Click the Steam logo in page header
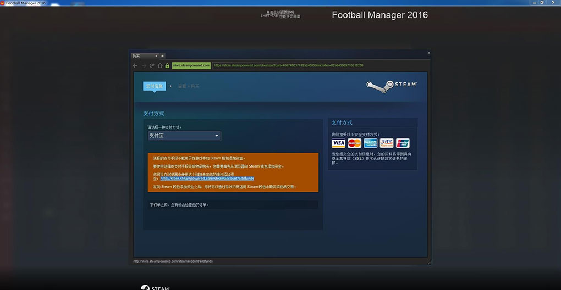 pyautogui.click(x=392, y=86)
